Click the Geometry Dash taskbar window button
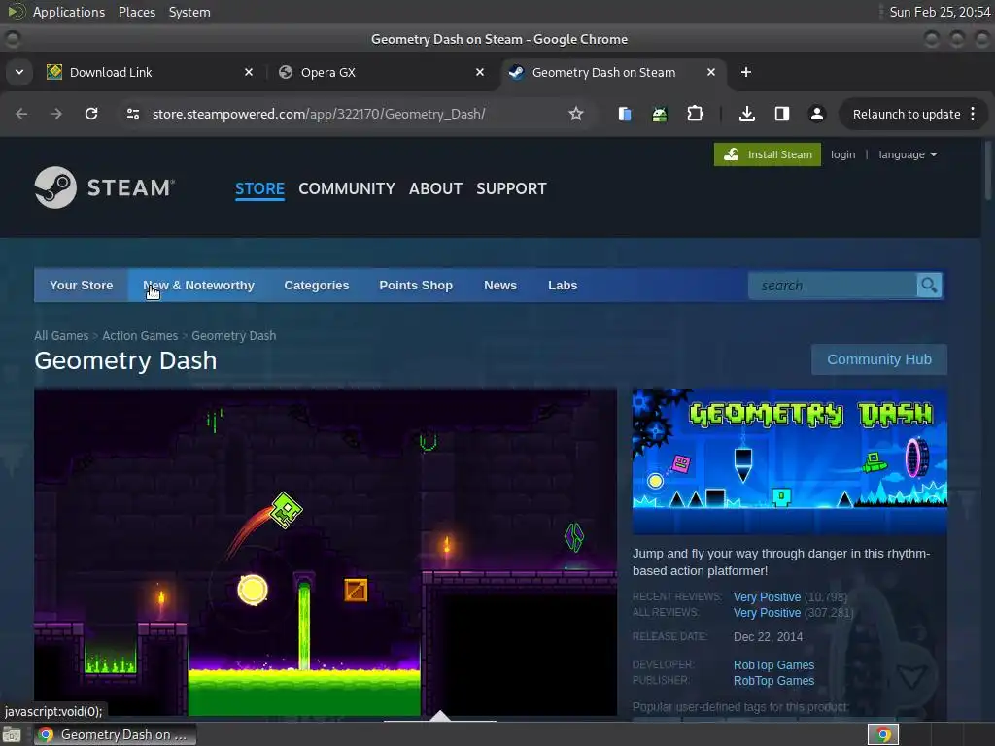This screenshot has height=746, width=995. [115, 734]
